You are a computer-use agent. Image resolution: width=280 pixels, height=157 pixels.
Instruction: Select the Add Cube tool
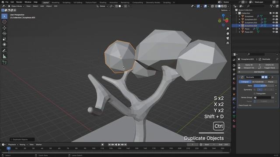coord(4,63)
